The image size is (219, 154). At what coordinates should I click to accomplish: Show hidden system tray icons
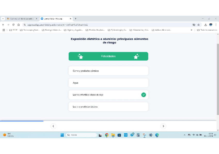click(x=184, y=135)
